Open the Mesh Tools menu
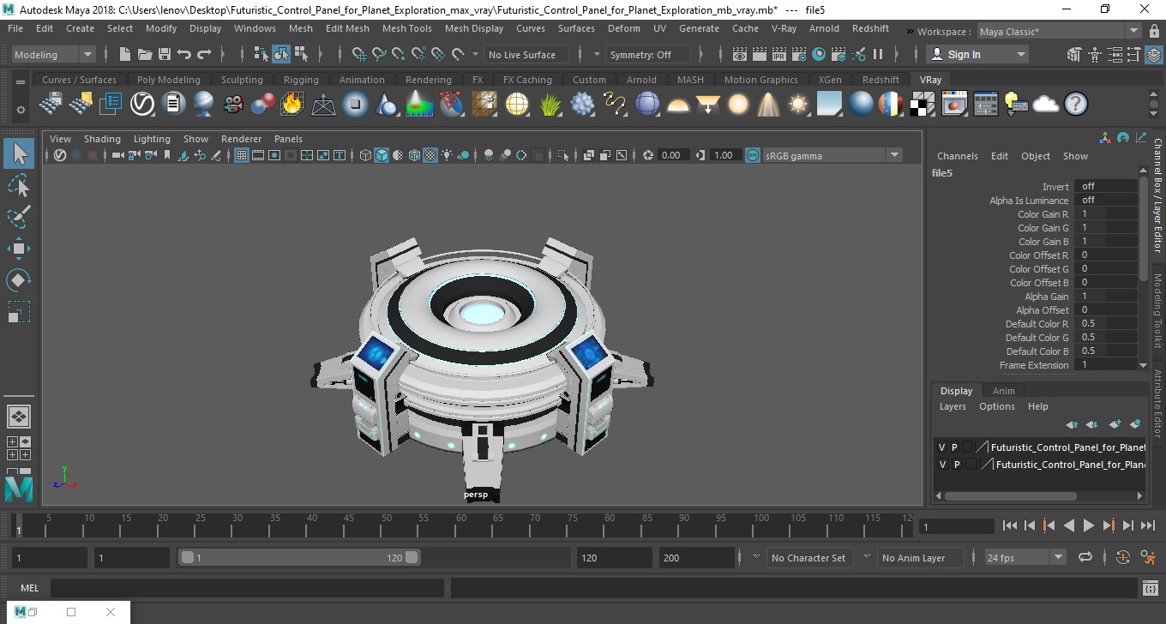This screenshot has width=1166, height=624. (x=406, y=28)
